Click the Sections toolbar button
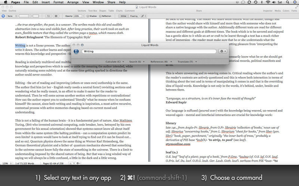The height and width of the screenshot is (186, 299). (x=82, y=11)
